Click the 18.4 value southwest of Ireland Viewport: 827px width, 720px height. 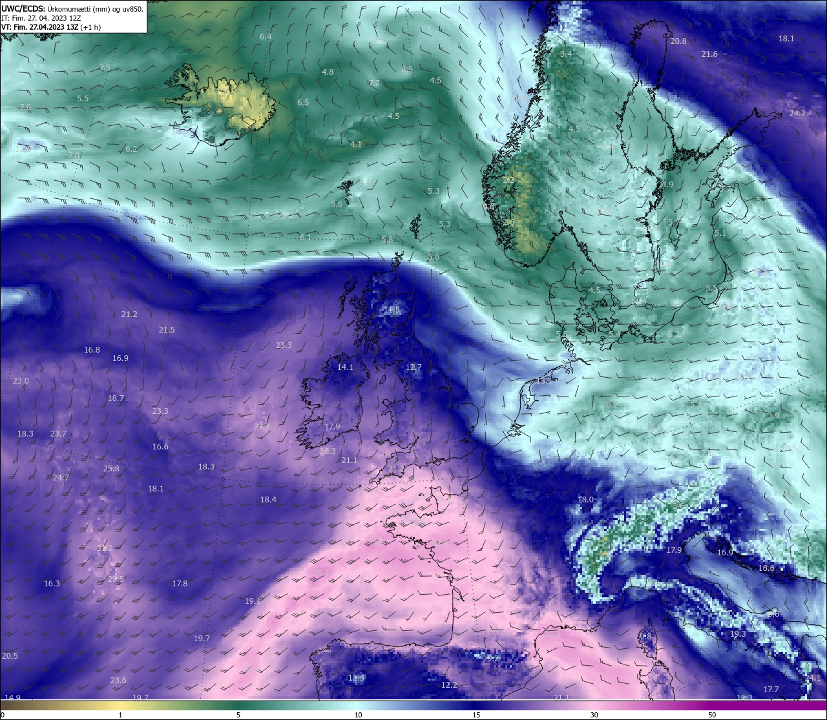(268, 500)
